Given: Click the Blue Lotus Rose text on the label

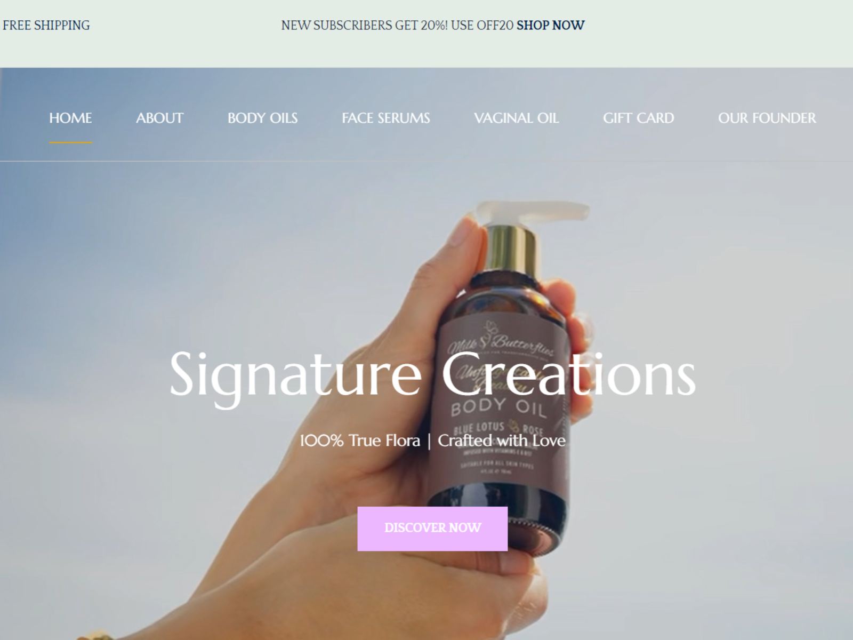Looking at the screenshot, I should [x=498, y=429].
